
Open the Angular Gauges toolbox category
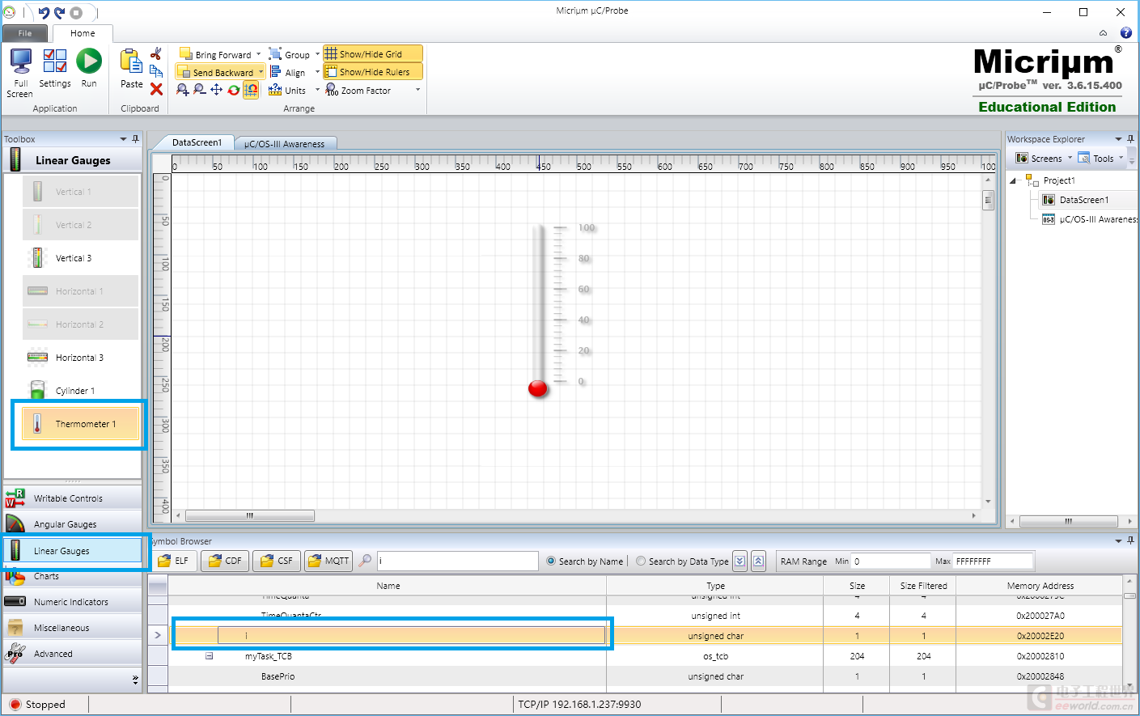(73, 524)
